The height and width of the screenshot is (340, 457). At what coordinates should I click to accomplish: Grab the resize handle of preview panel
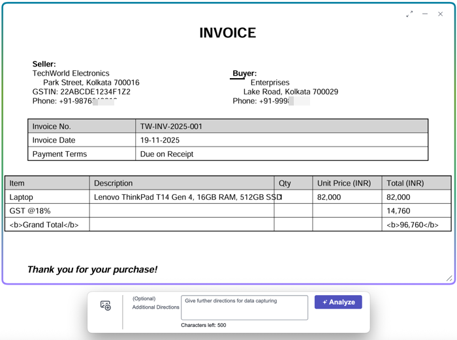[x=449, y=278]
